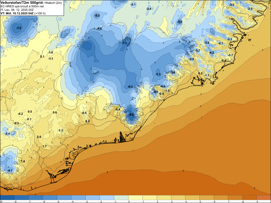Click the legend tick label 9
Screen dimensions: 271x203
tap(257, 201)
